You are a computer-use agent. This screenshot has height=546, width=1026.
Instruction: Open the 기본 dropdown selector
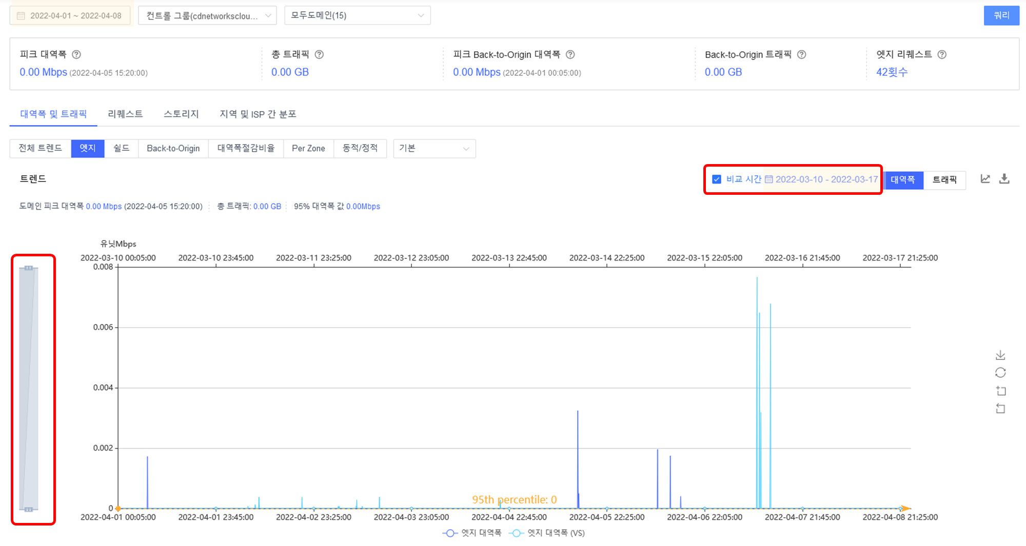coord(434,149)
